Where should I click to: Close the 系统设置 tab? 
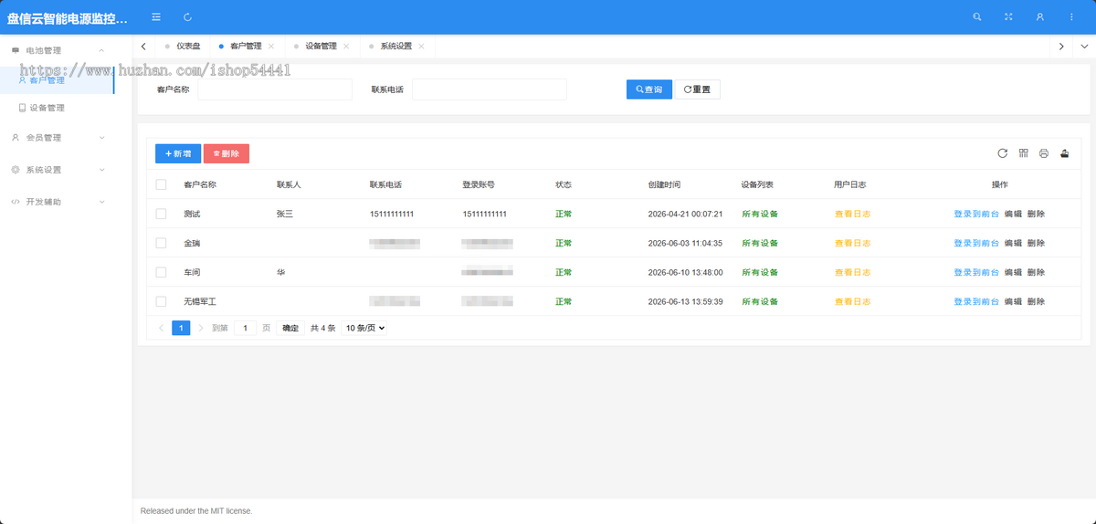click(x=421, y=47)
